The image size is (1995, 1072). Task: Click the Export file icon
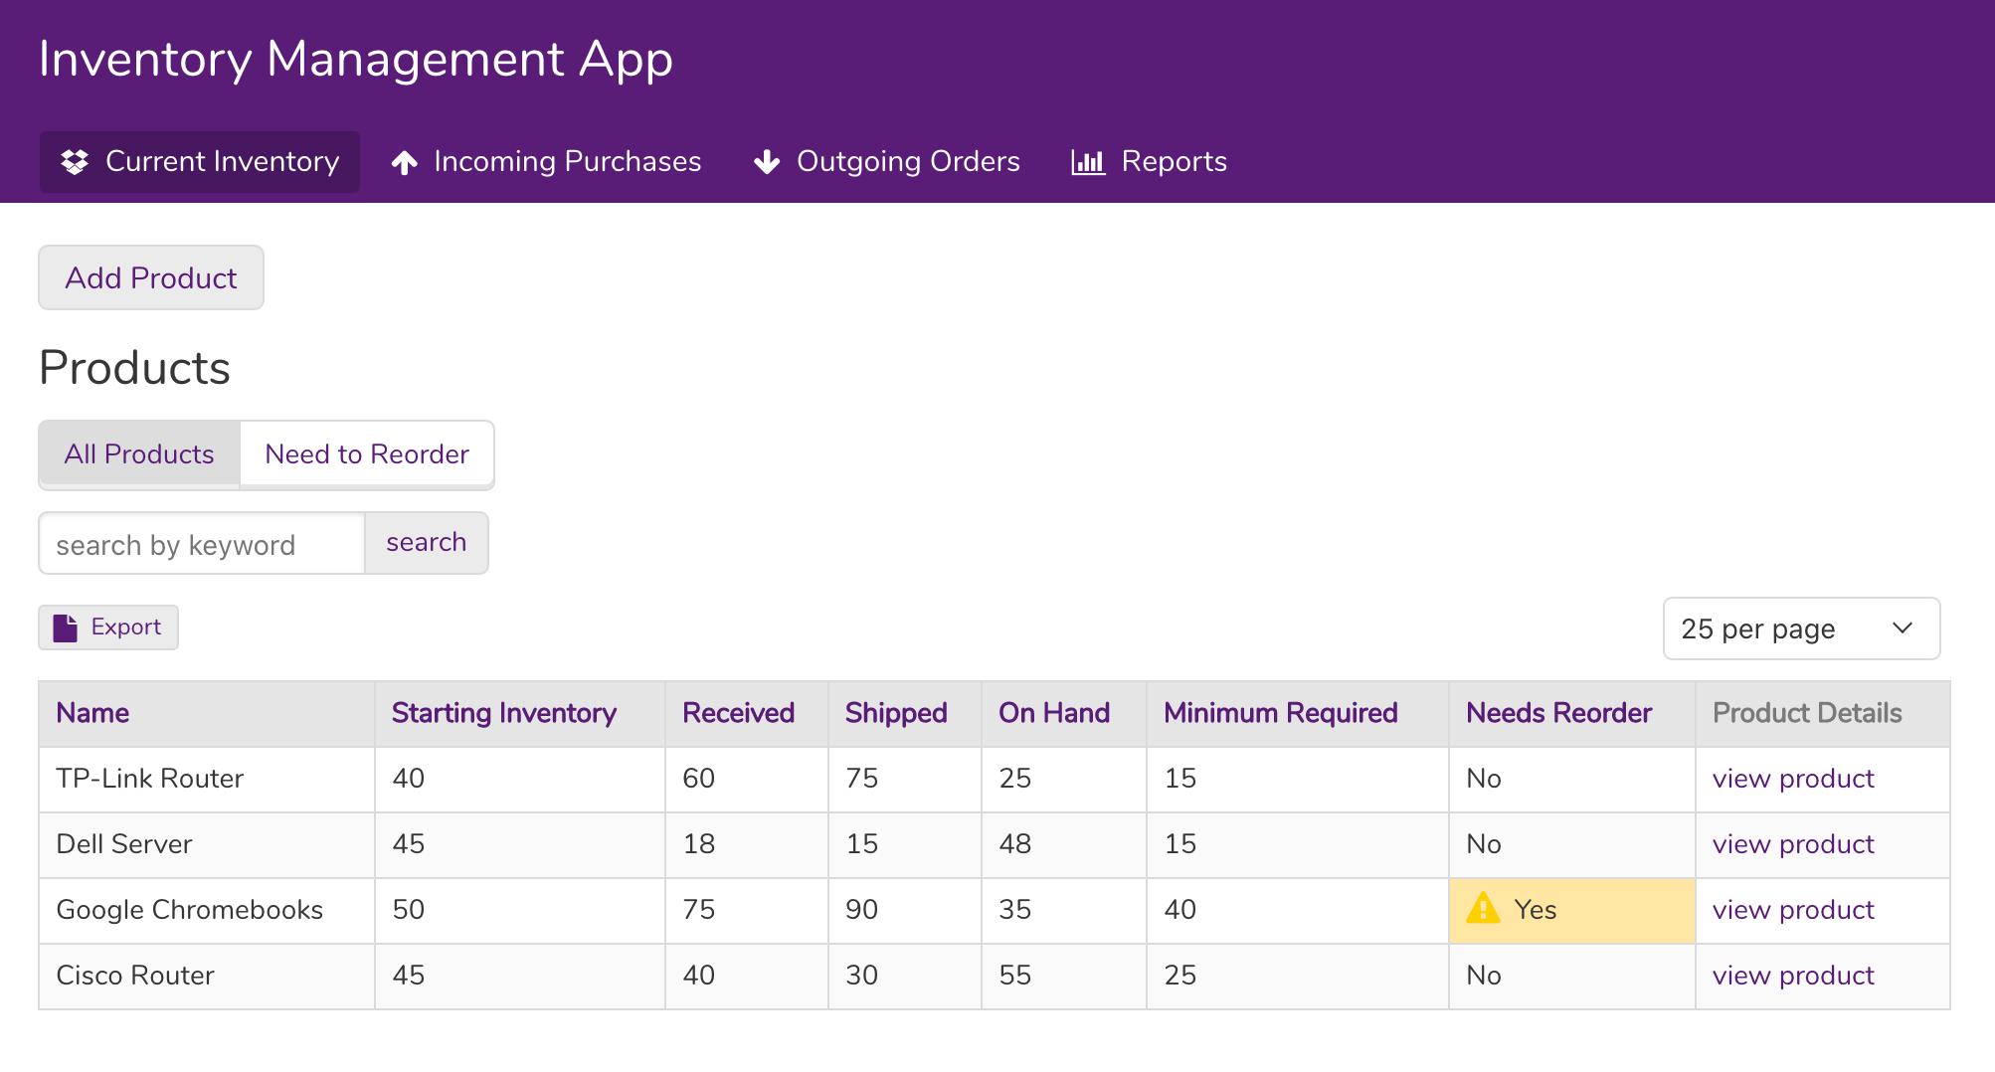point(66,627)
